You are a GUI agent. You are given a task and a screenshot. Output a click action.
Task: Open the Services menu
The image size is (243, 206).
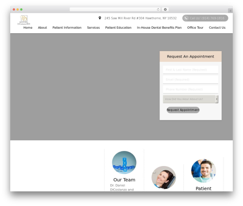point(93,28)
